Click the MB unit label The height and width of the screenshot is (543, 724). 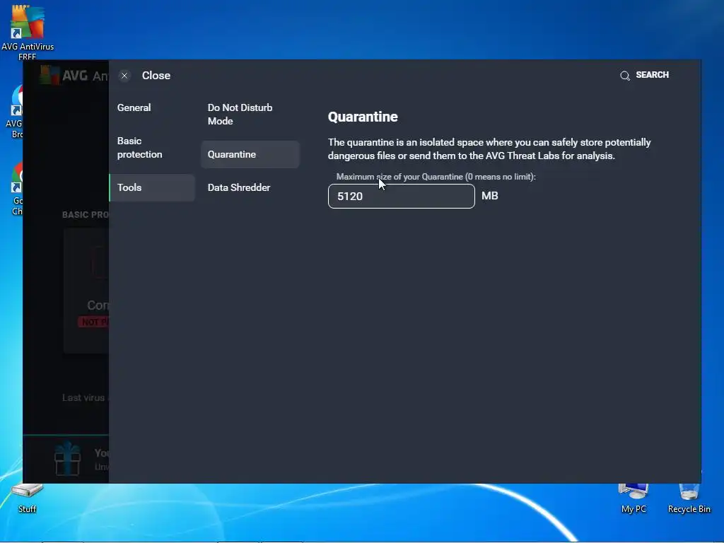(x=489, y=196)
